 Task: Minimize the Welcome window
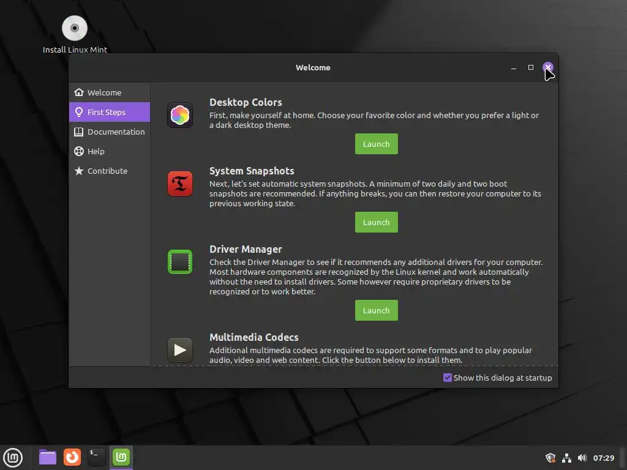514,67
